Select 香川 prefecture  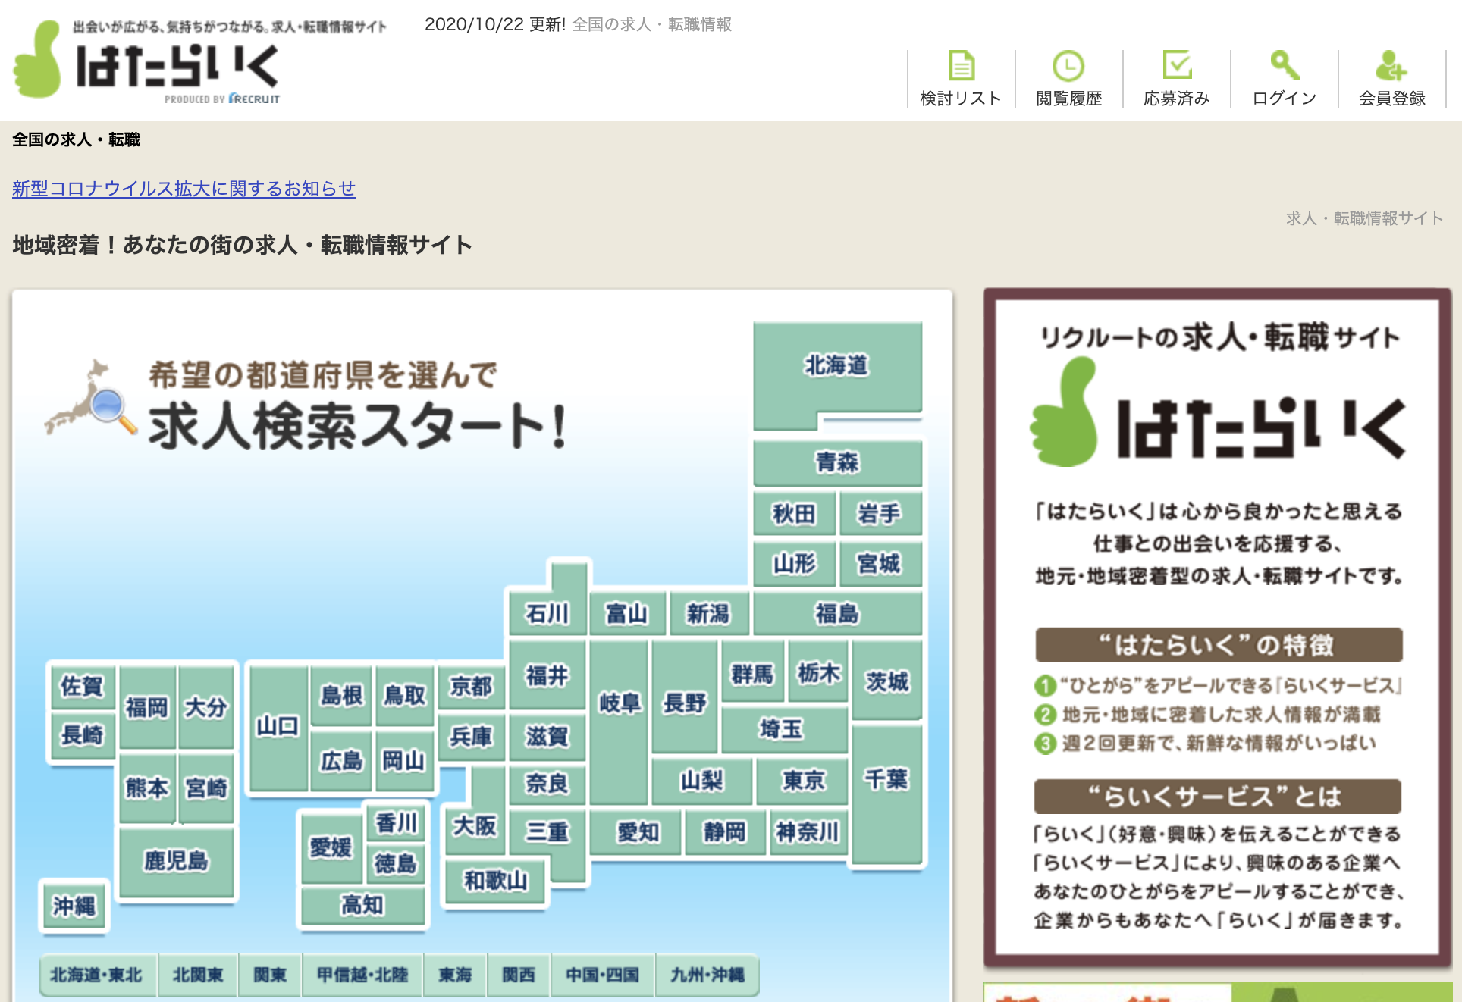[x=396, y=823]
